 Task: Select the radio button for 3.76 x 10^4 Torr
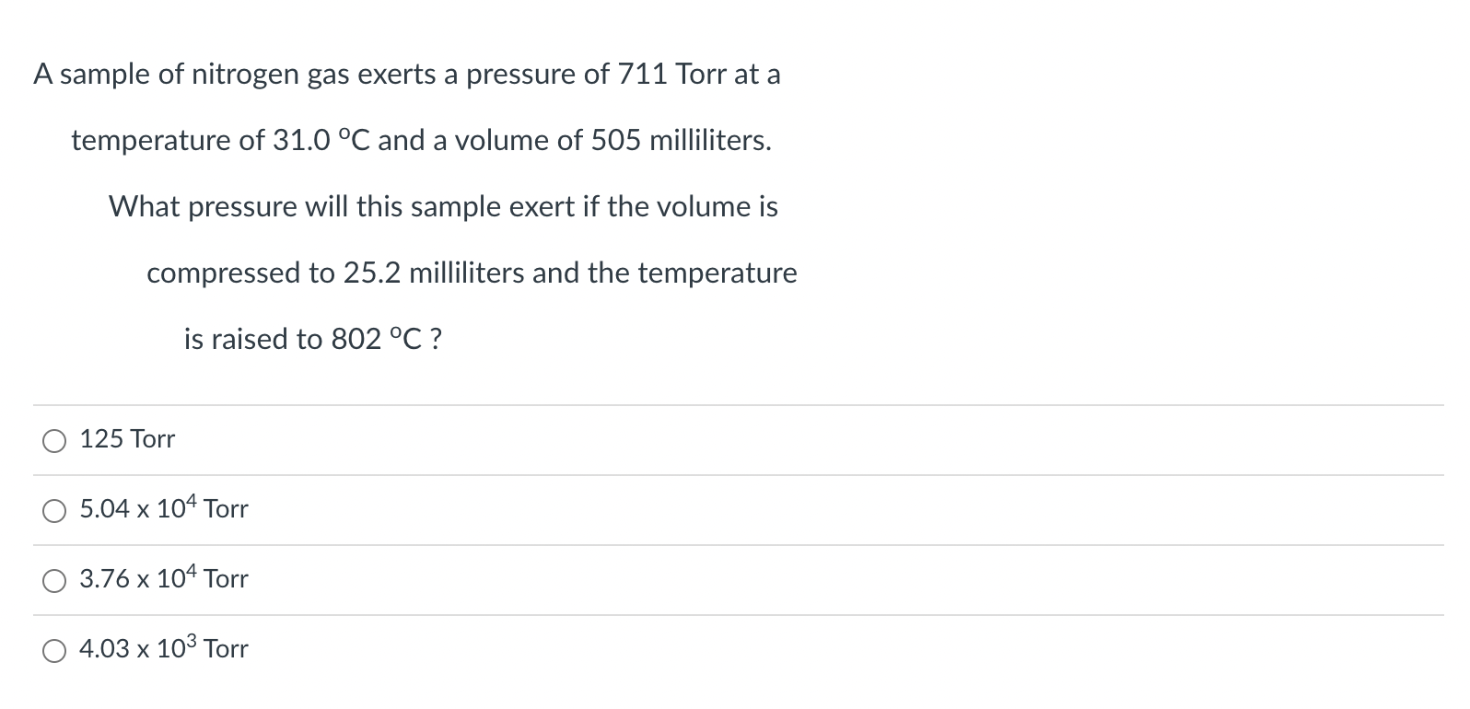[54, 581]
